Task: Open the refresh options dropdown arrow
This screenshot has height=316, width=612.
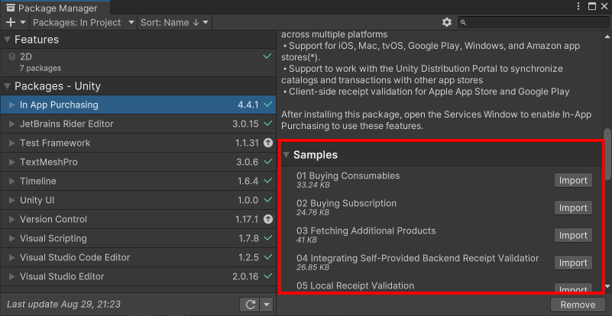Action: (x=267, y=305)
